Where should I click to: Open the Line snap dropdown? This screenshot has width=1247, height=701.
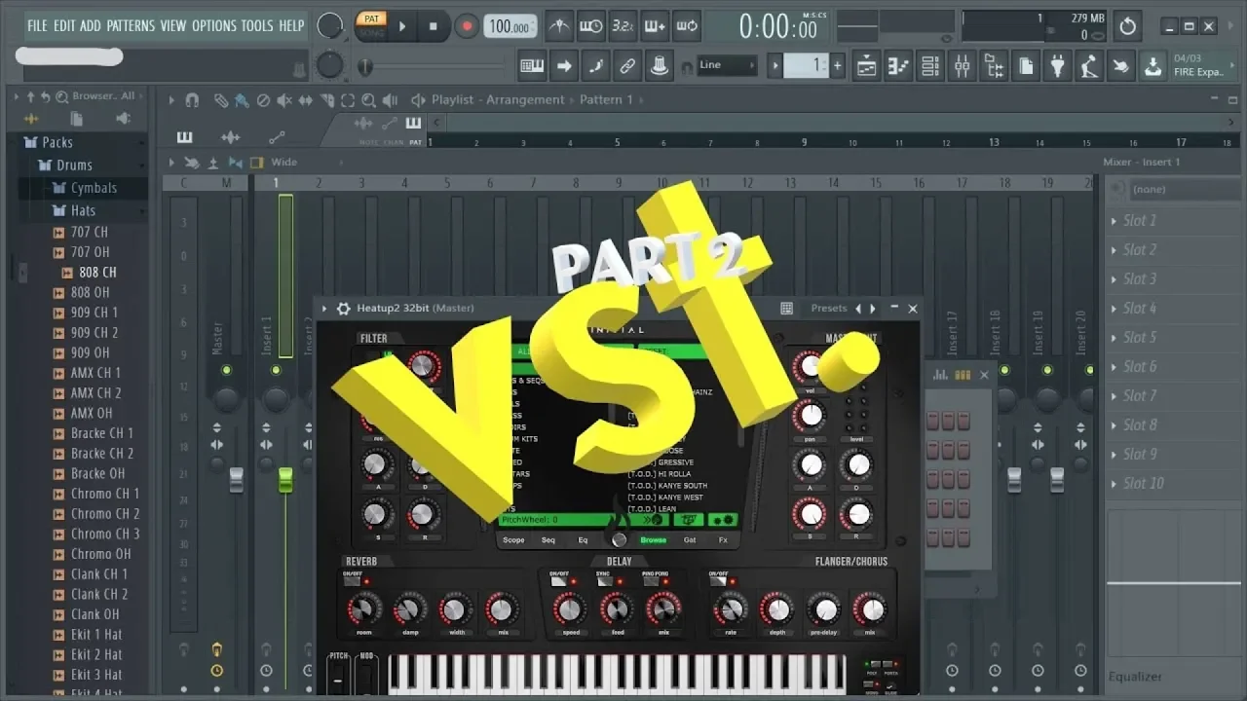tap(726, 65)
